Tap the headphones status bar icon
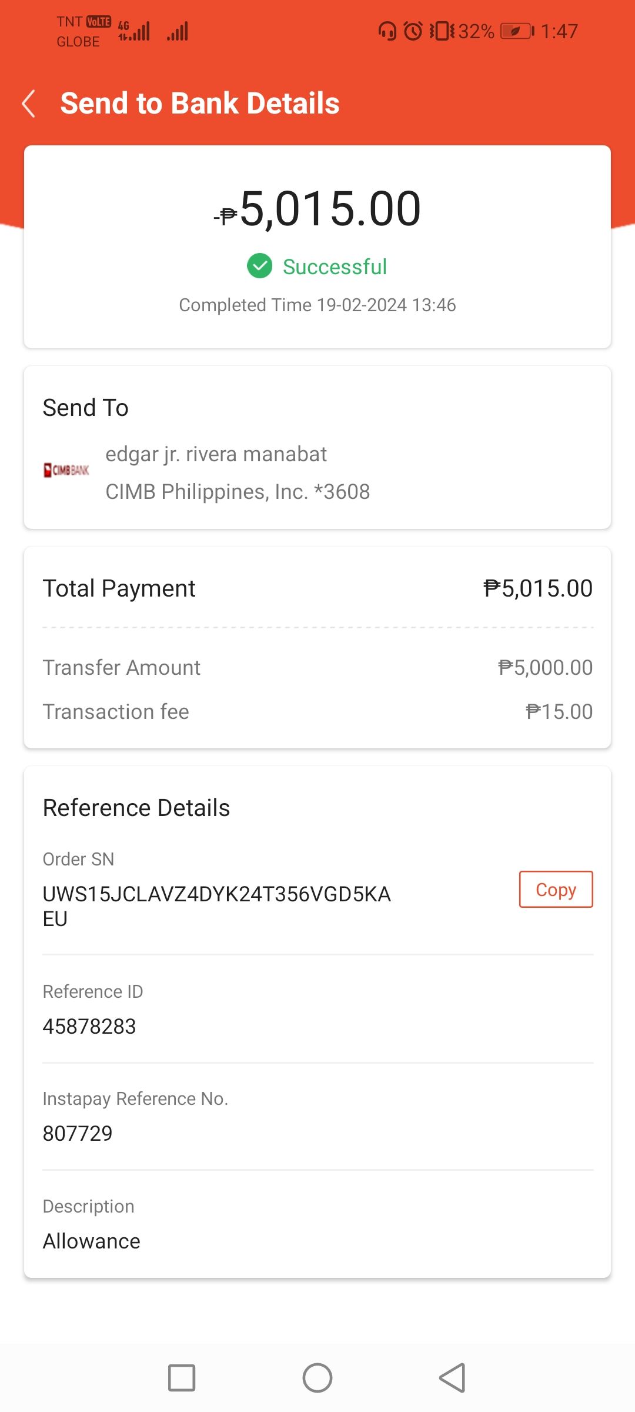This screenshot has width=635, height=1412. click(x=387, y=31)
